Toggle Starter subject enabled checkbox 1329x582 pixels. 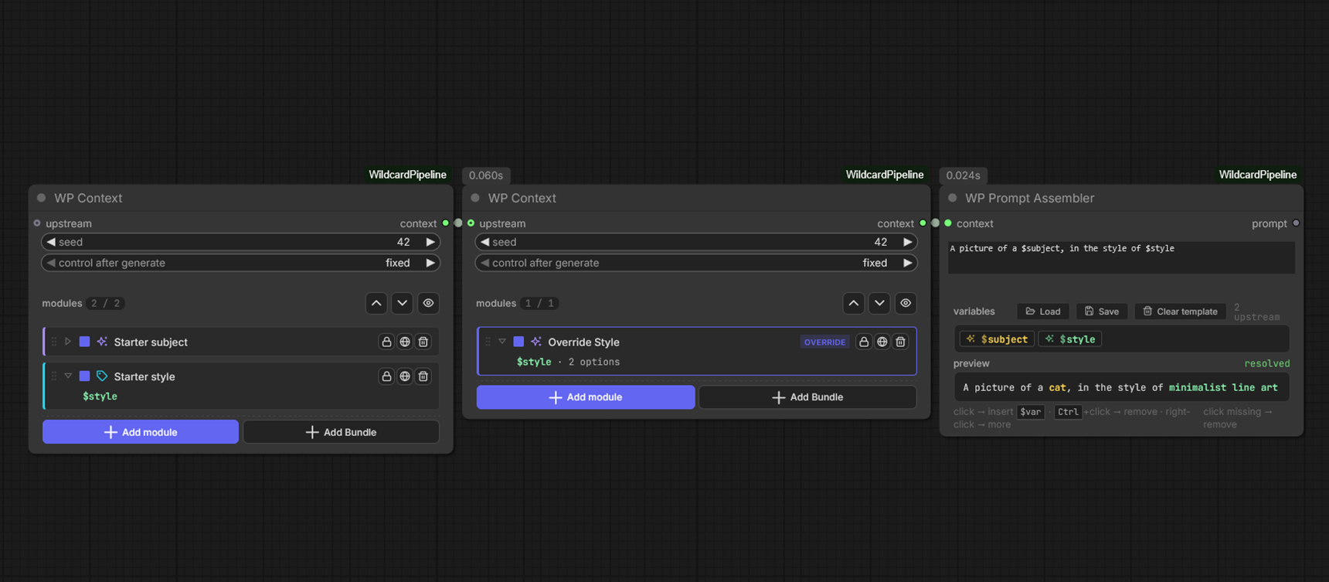85,342
